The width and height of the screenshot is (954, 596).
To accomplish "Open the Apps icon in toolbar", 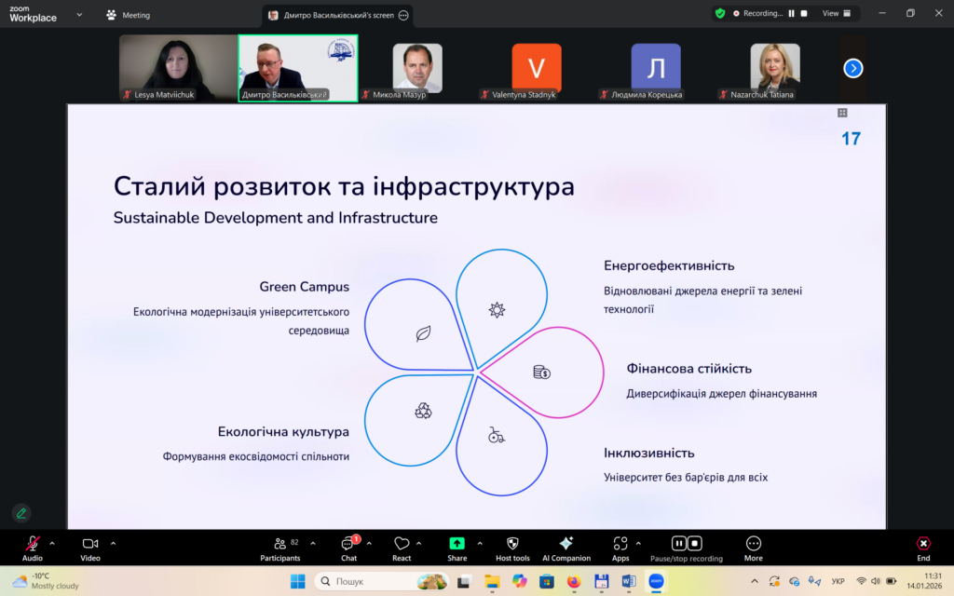I will coord(620,544).
